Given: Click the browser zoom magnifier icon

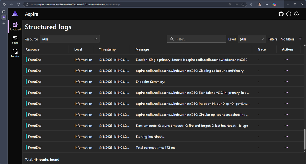Looking at the screenshot, I should (230, 4).
